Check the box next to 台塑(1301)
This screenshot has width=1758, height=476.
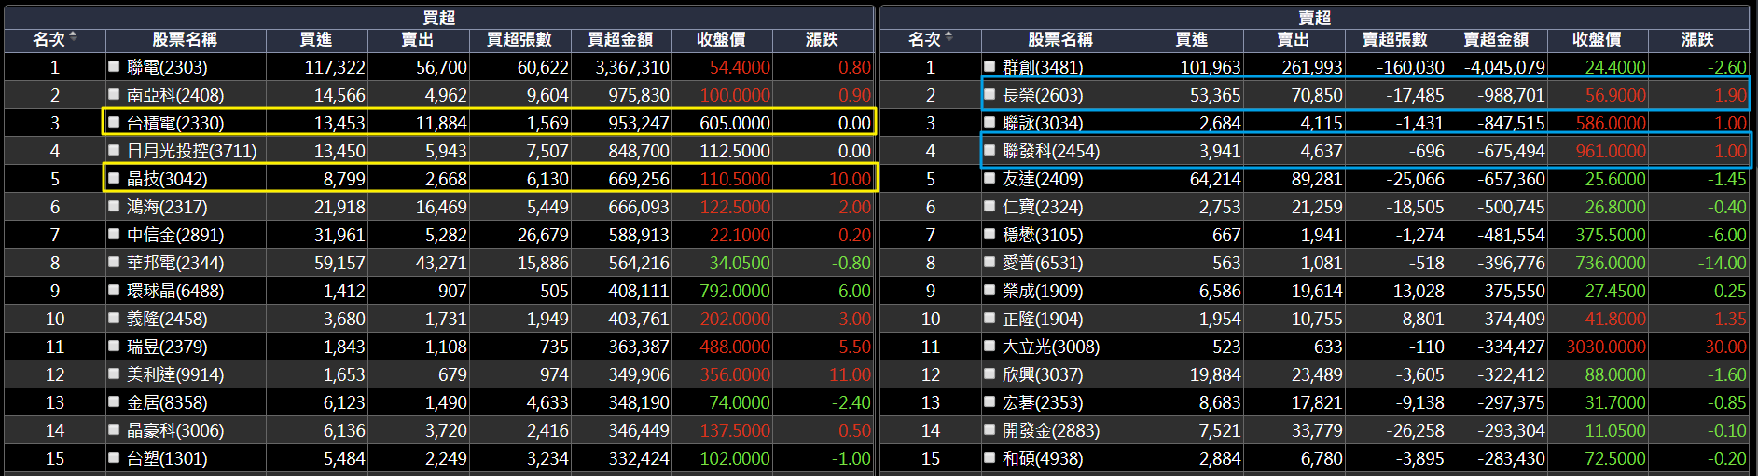[114, 458]
